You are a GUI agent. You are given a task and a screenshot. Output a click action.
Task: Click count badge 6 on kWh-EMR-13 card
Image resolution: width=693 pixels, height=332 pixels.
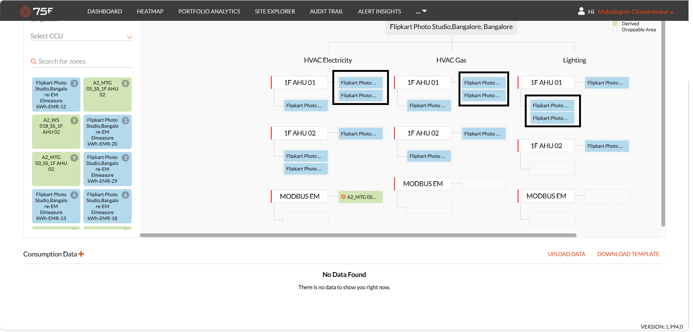[74, 195]
